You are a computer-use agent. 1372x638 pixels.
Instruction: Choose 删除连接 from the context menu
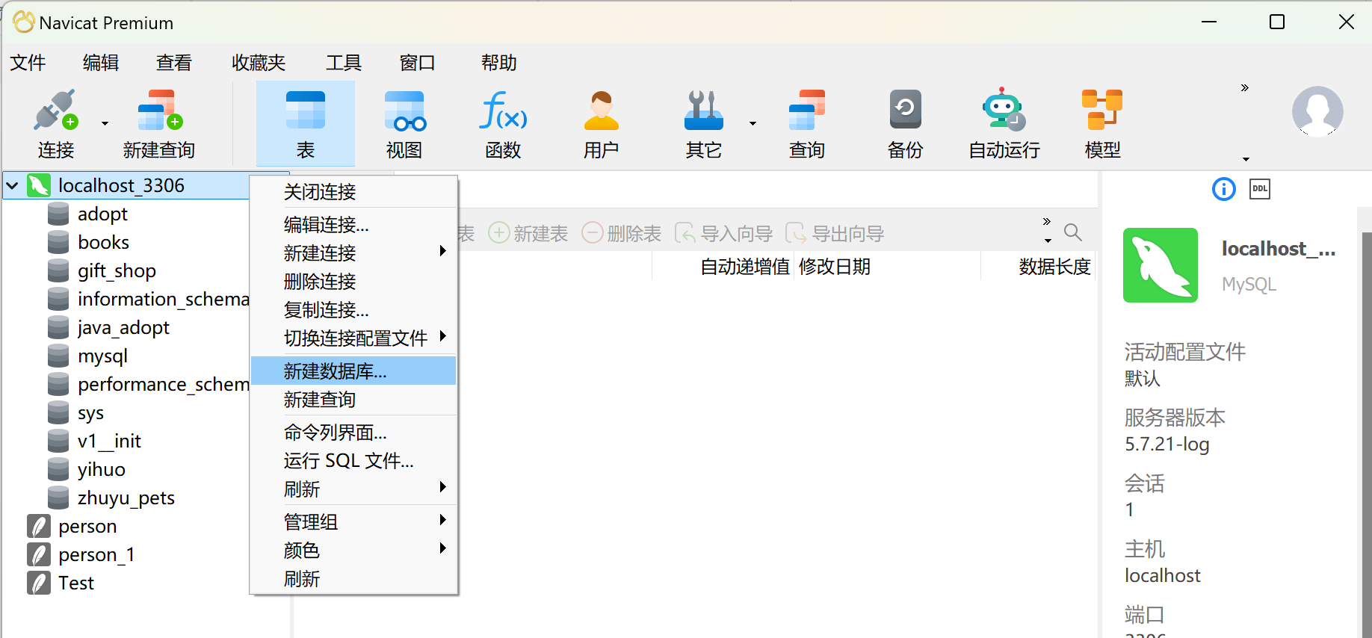[353, 282]
